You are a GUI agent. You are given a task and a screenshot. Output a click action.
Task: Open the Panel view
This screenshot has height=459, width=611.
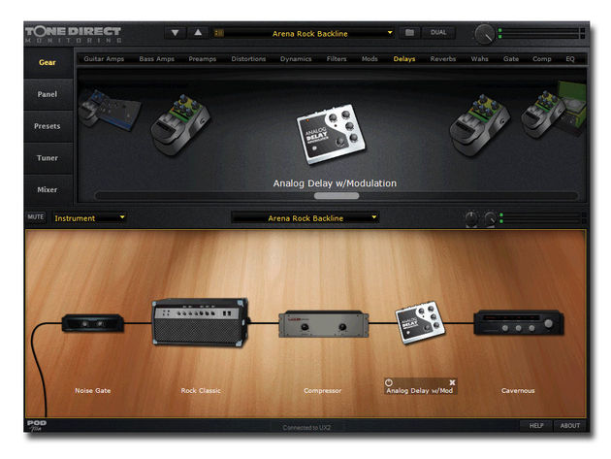48,94
